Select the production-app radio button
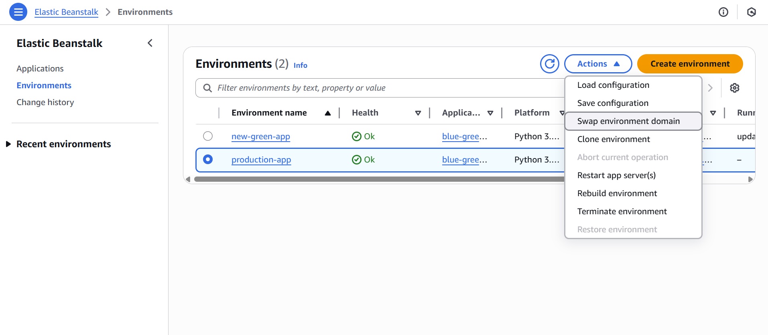The image size is (768, 335). 208,159
